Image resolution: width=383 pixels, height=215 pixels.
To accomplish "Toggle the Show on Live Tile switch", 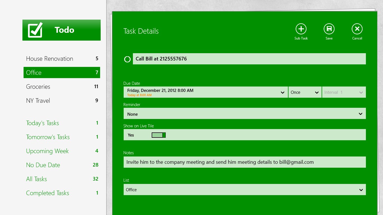I will pos(159,135).
